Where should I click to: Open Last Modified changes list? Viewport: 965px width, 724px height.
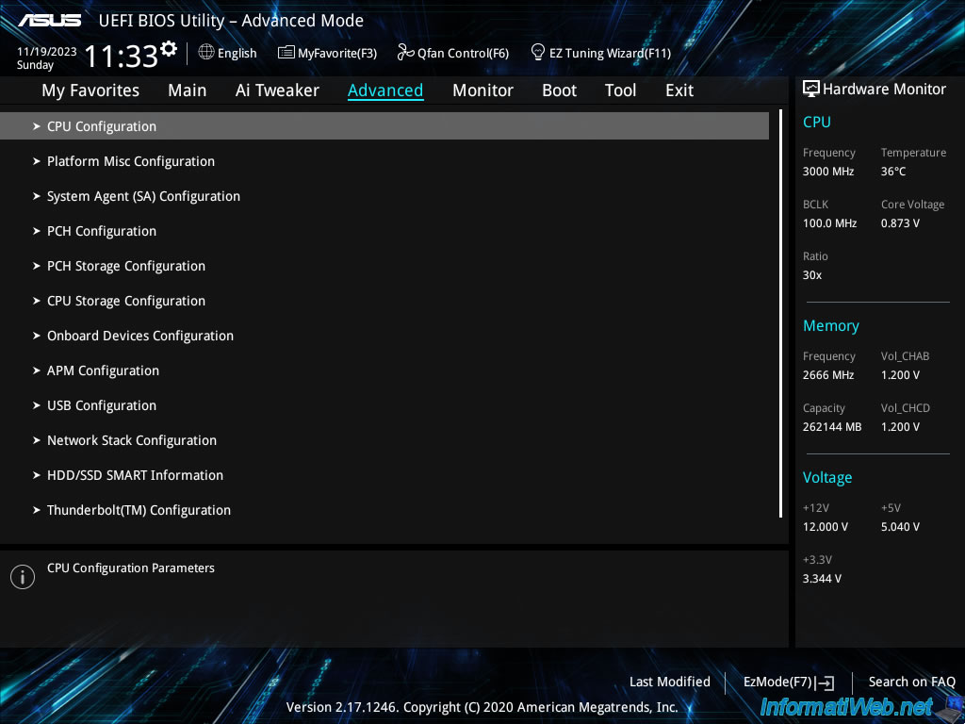(x=669, y=682)
